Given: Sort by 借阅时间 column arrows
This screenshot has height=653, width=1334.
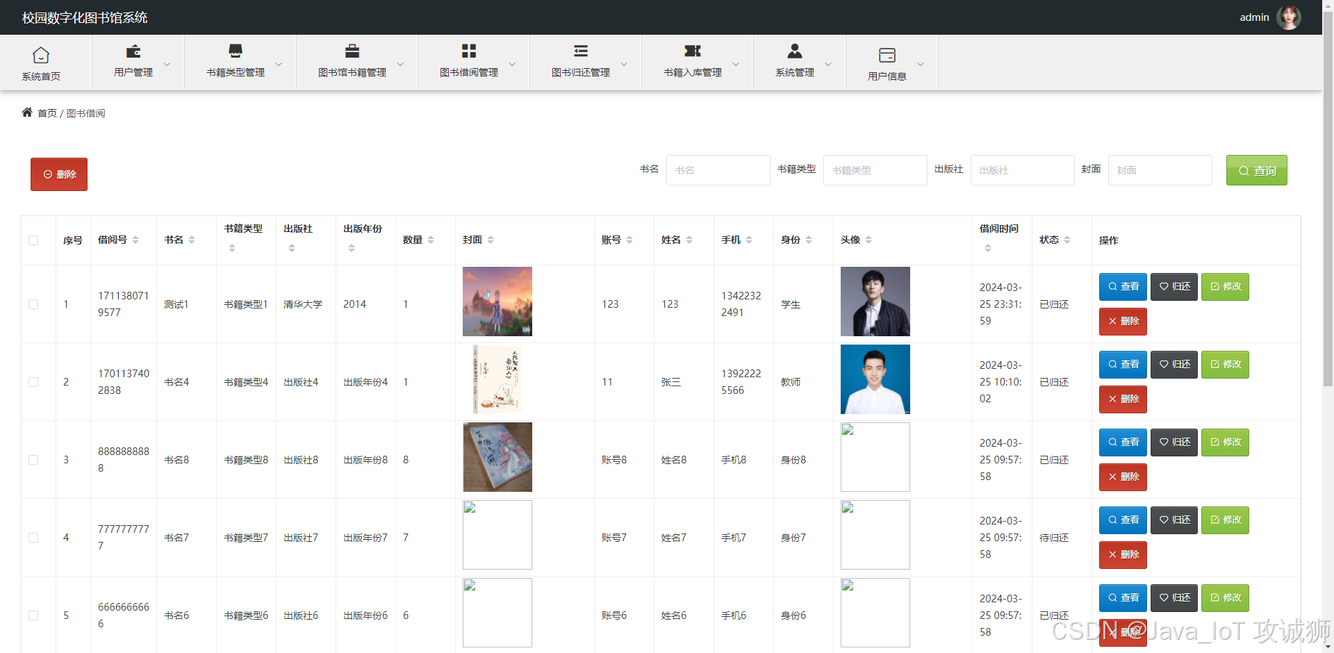Looking at the screenshot, I should 988,248.
